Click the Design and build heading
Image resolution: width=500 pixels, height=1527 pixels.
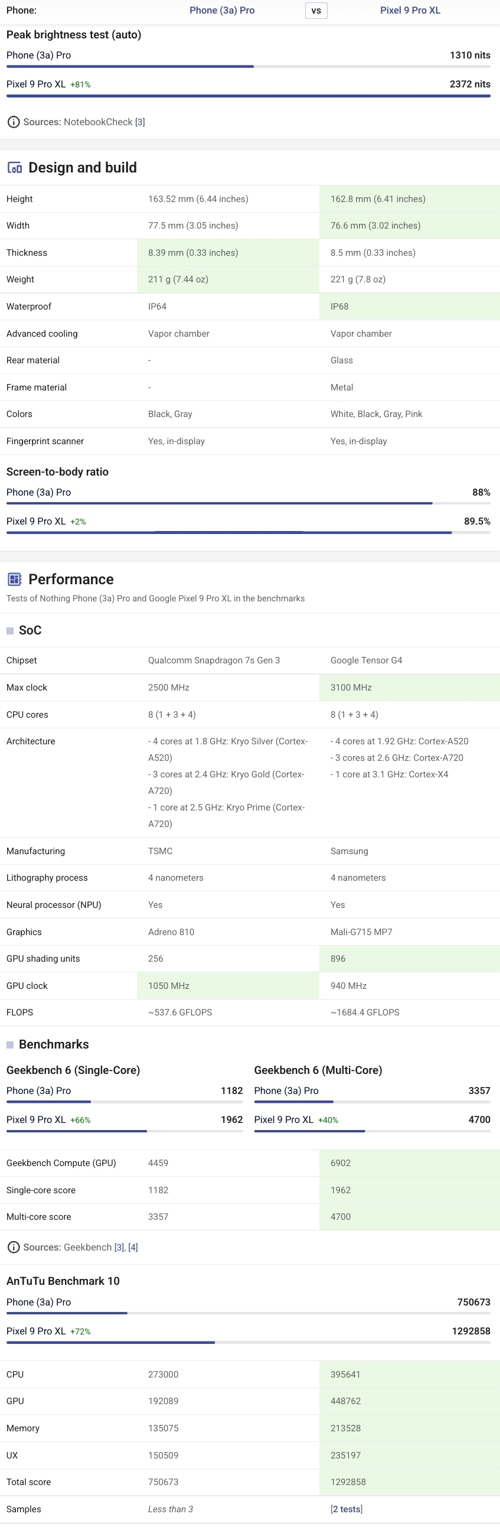tap(82, 168)
